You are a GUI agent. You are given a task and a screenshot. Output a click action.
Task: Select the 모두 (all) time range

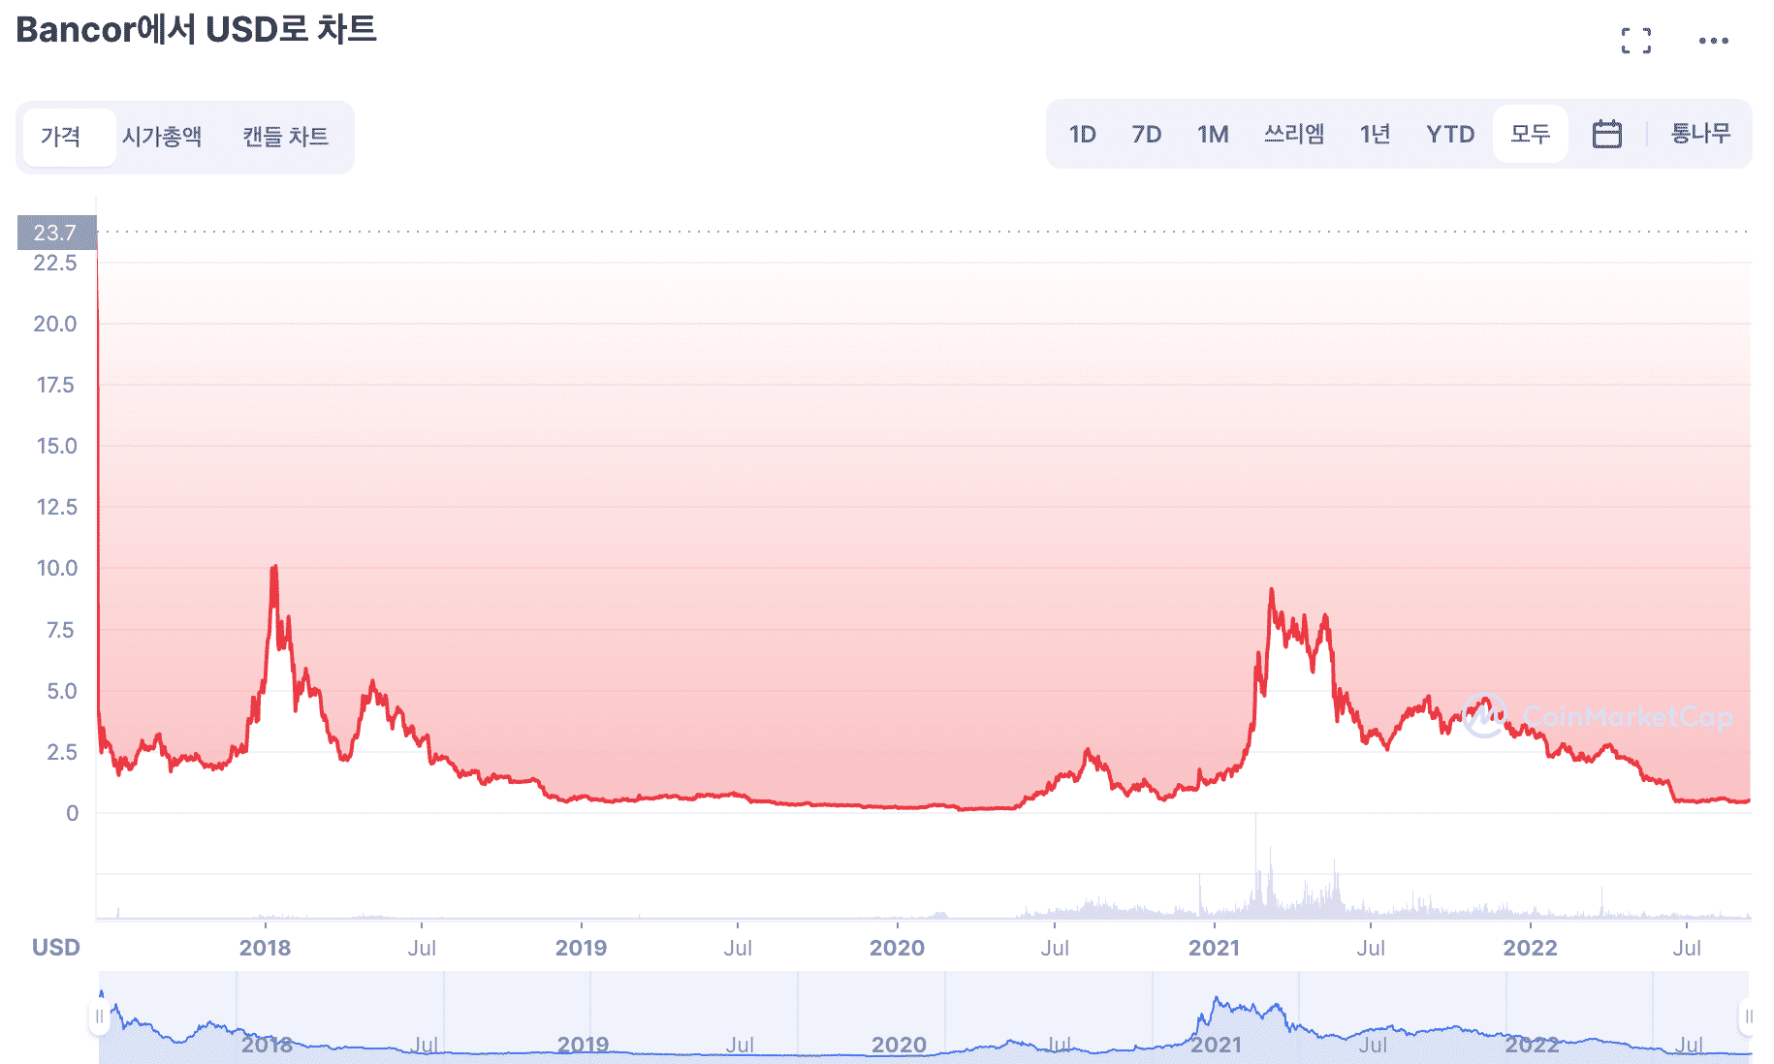1530,134
